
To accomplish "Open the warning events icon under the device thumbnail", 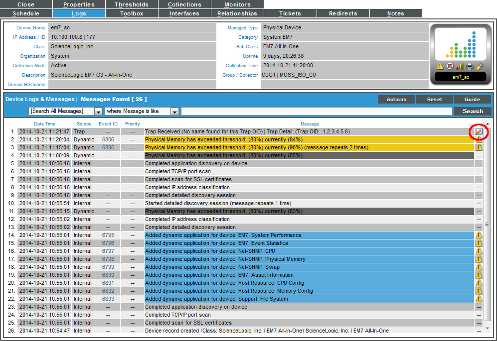I will tap(440, 66).
